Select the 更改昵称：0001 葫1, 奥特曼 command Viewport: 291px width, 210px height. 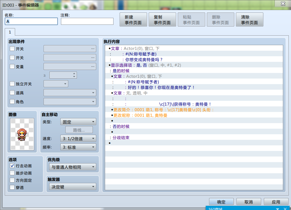click(194, 115)
